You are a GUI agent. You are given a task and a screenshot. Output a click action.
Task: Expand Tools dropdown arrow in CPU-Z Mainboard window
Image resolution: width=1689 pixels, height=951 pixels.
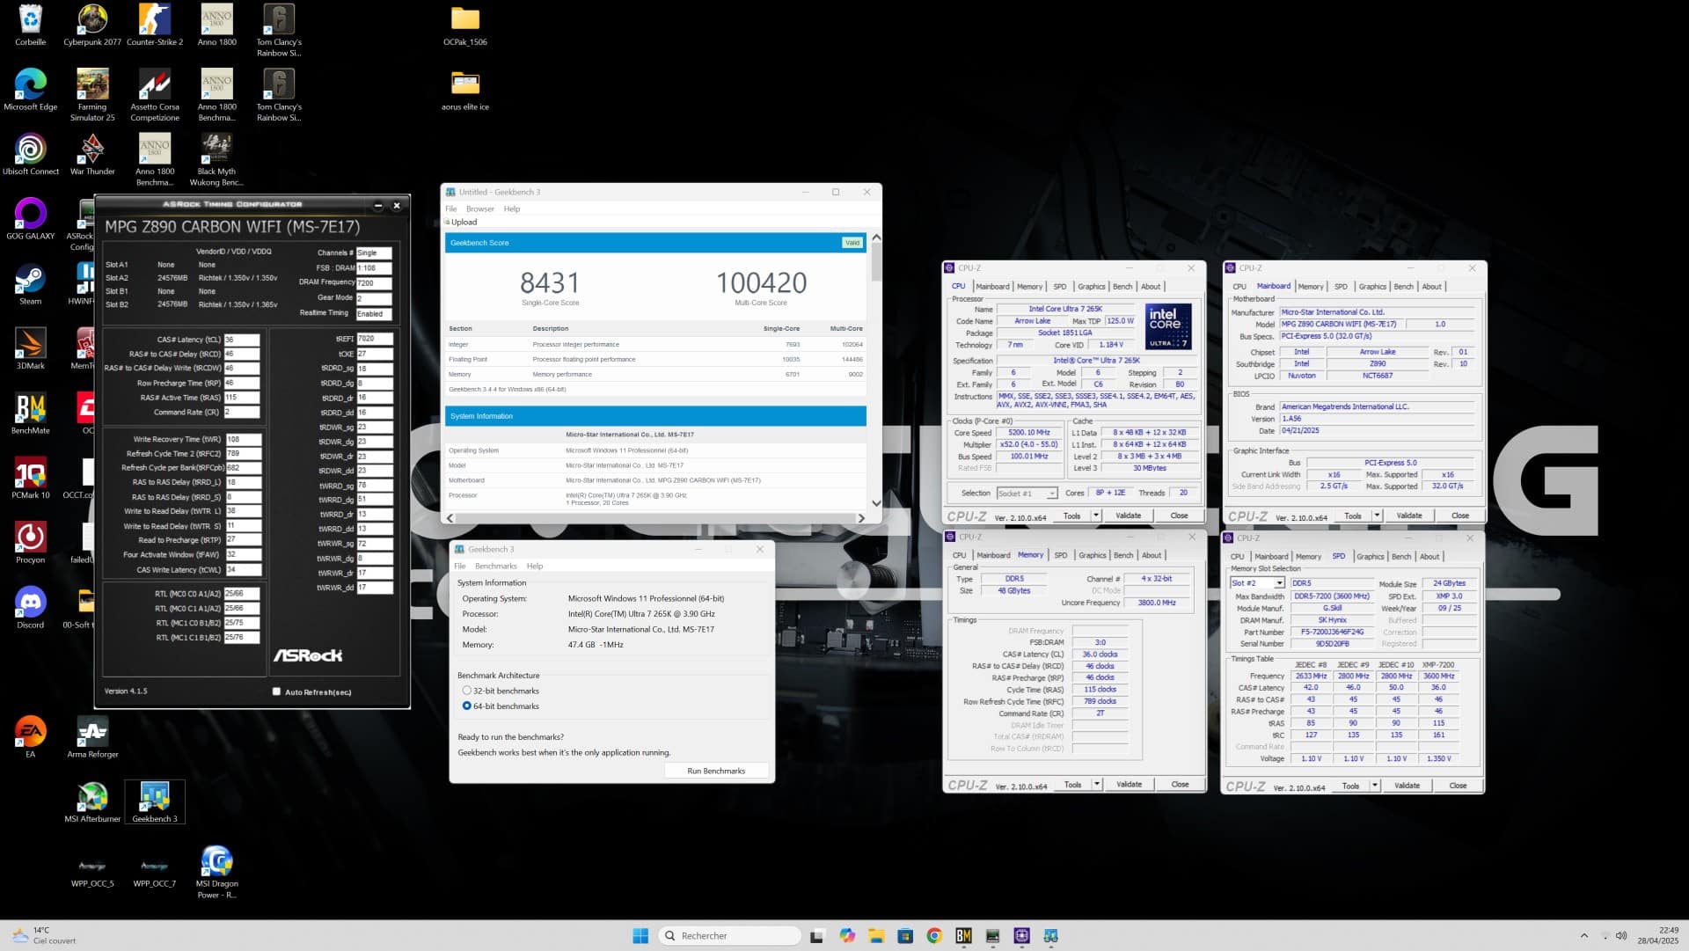tap(1377, 516)
